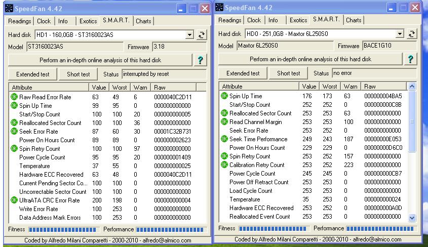Click SpeedFan app icon in left title bar
428x247 pixels.
(9, 8)
